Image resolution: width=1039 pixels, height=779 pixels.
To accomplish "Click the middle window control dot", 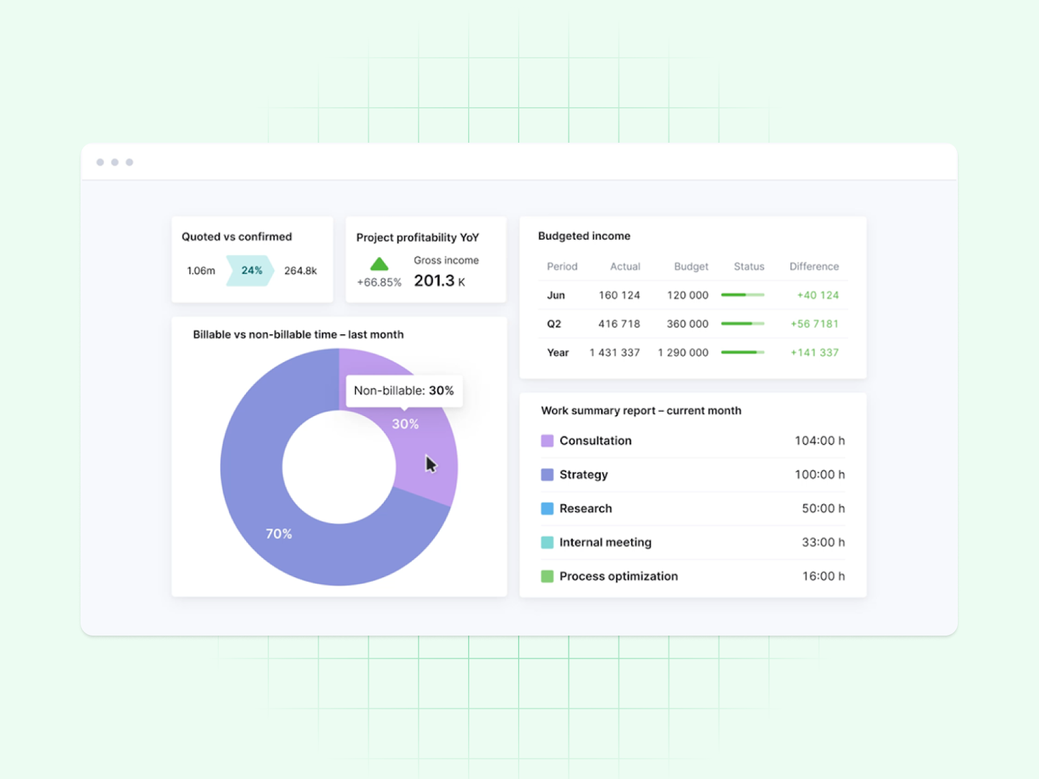I will click(115, 162).
